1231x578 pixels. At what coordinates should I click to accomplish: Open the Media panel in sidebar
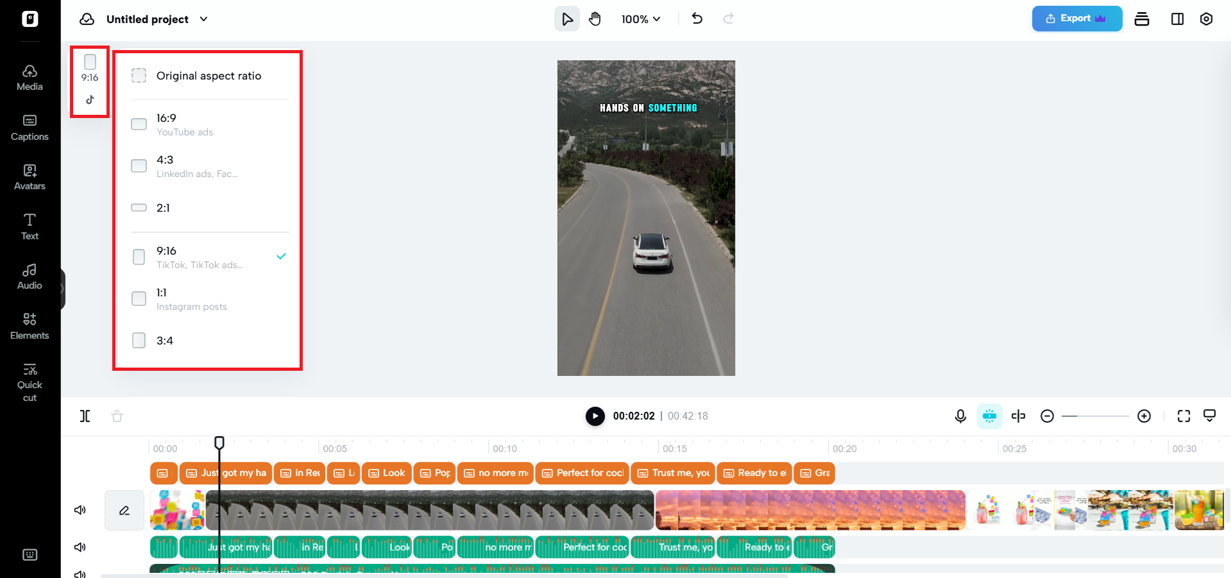(x=29, y=77)
